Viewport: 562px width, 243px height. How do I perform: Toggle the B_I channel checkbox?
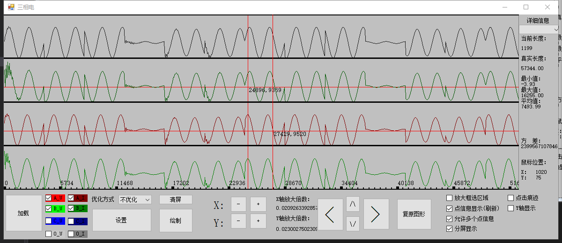(71, 208)
